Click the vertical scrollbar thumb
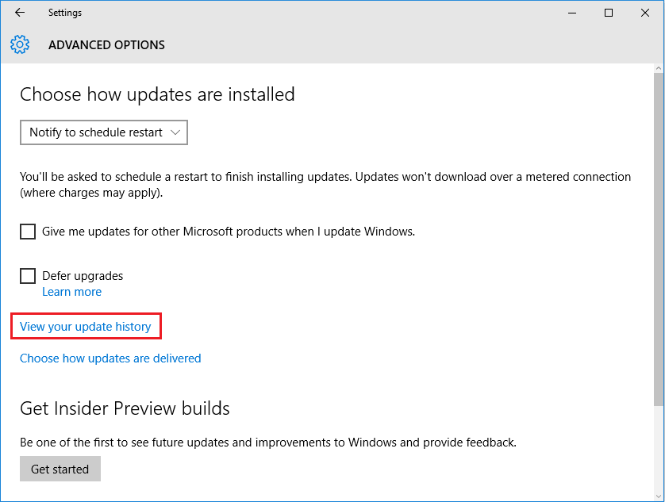This screenshot has height=502, width=665. 658,238
